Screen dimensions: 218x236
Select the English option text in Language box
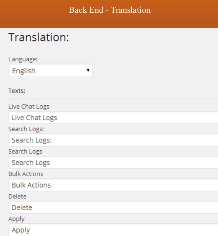pyautogui.click(x=24, y=71)
